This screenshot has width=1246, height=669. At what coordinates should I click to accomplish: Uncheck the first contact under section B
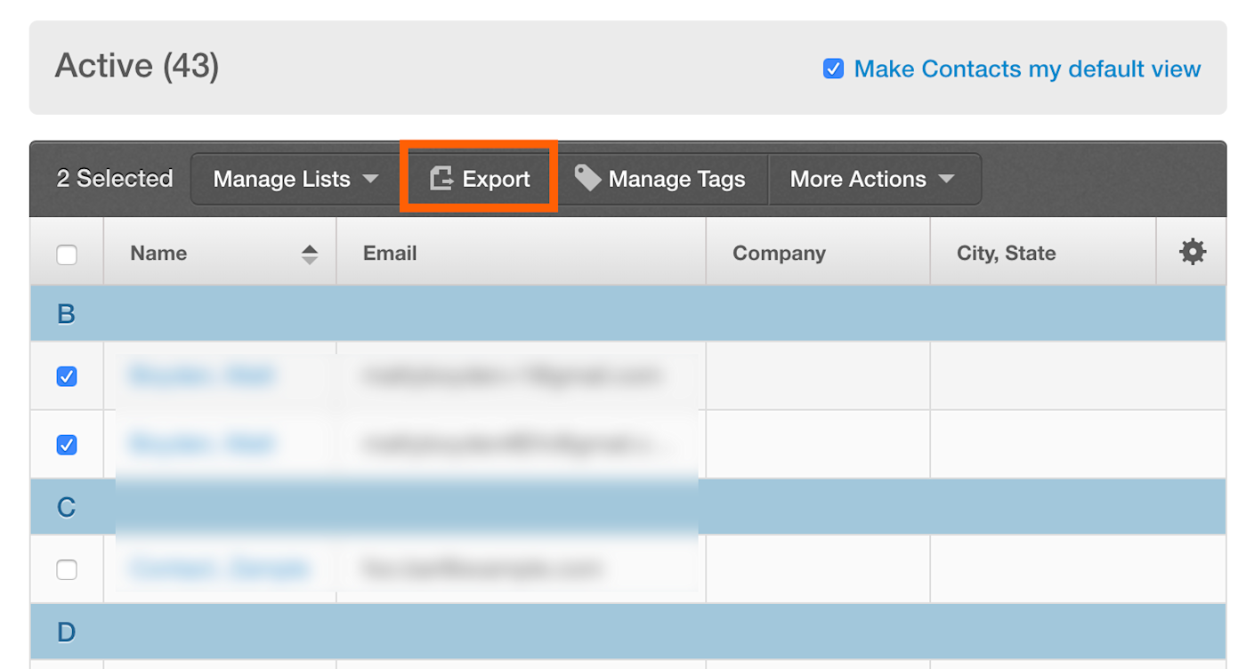pos(67,376)
